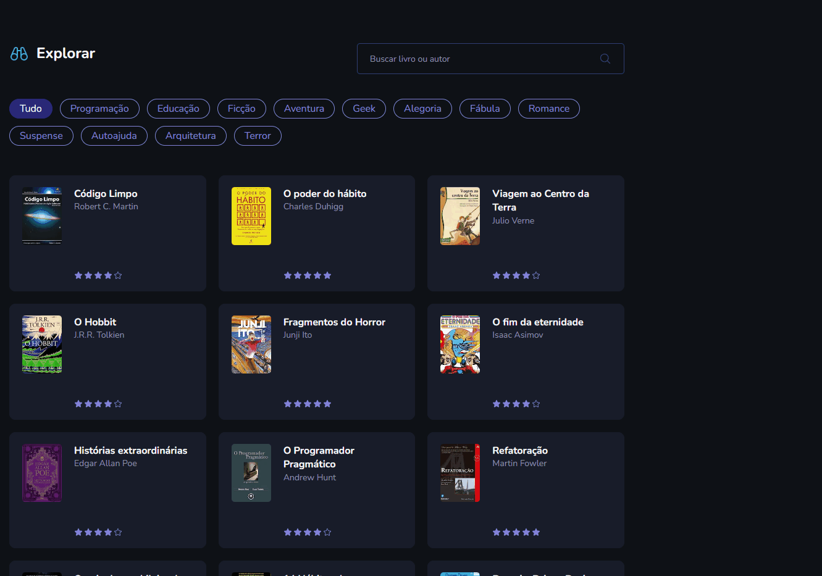
Task: Click the O fim da eternidade title
Action: 538,322
